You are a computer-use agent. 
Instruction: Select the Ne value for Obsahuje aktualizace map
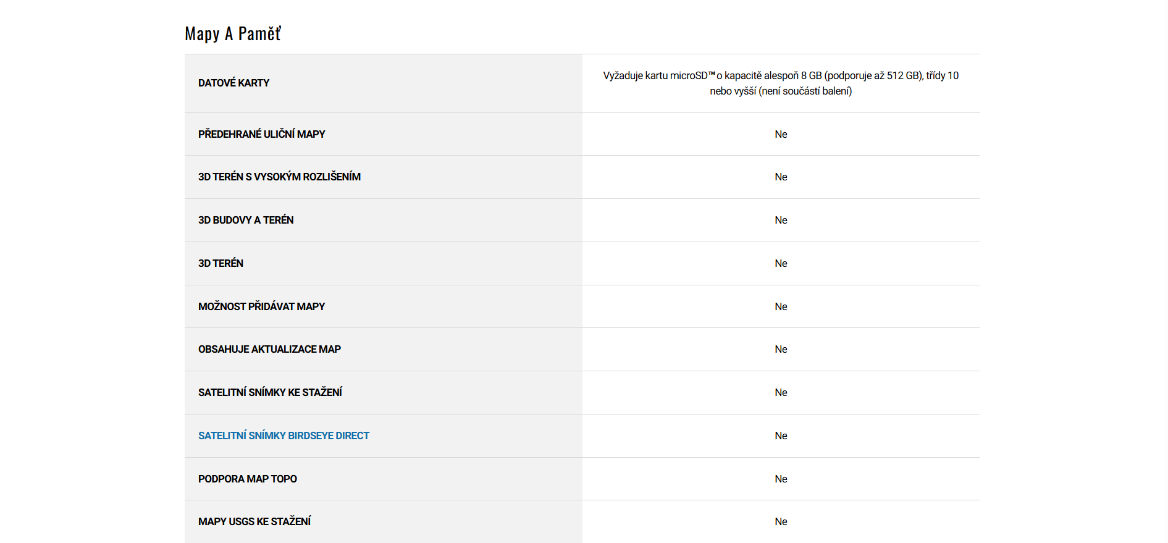coord(781,349)
